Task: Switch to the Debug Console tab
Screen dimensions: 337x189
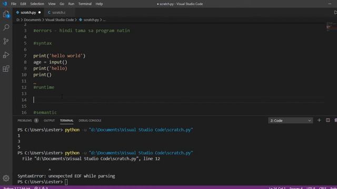Action: [90, 120]
